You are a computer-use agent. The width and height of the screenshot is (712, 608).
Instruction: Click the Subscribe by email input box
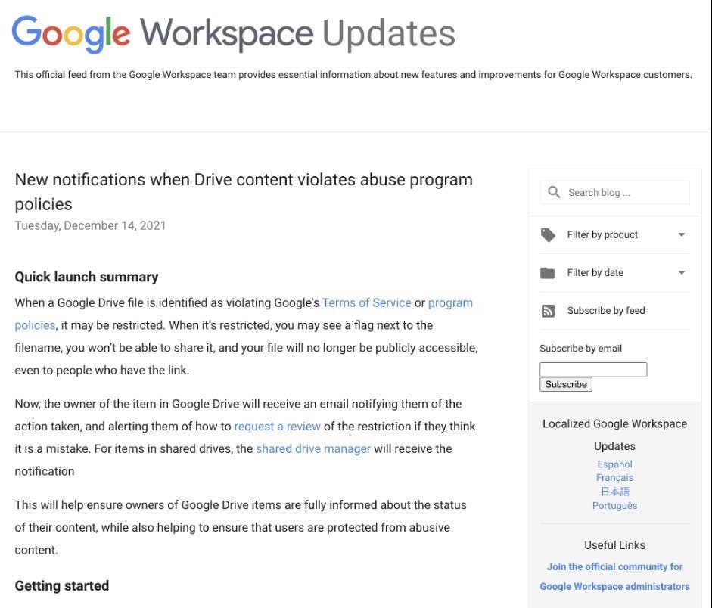(x=593, y=369)
